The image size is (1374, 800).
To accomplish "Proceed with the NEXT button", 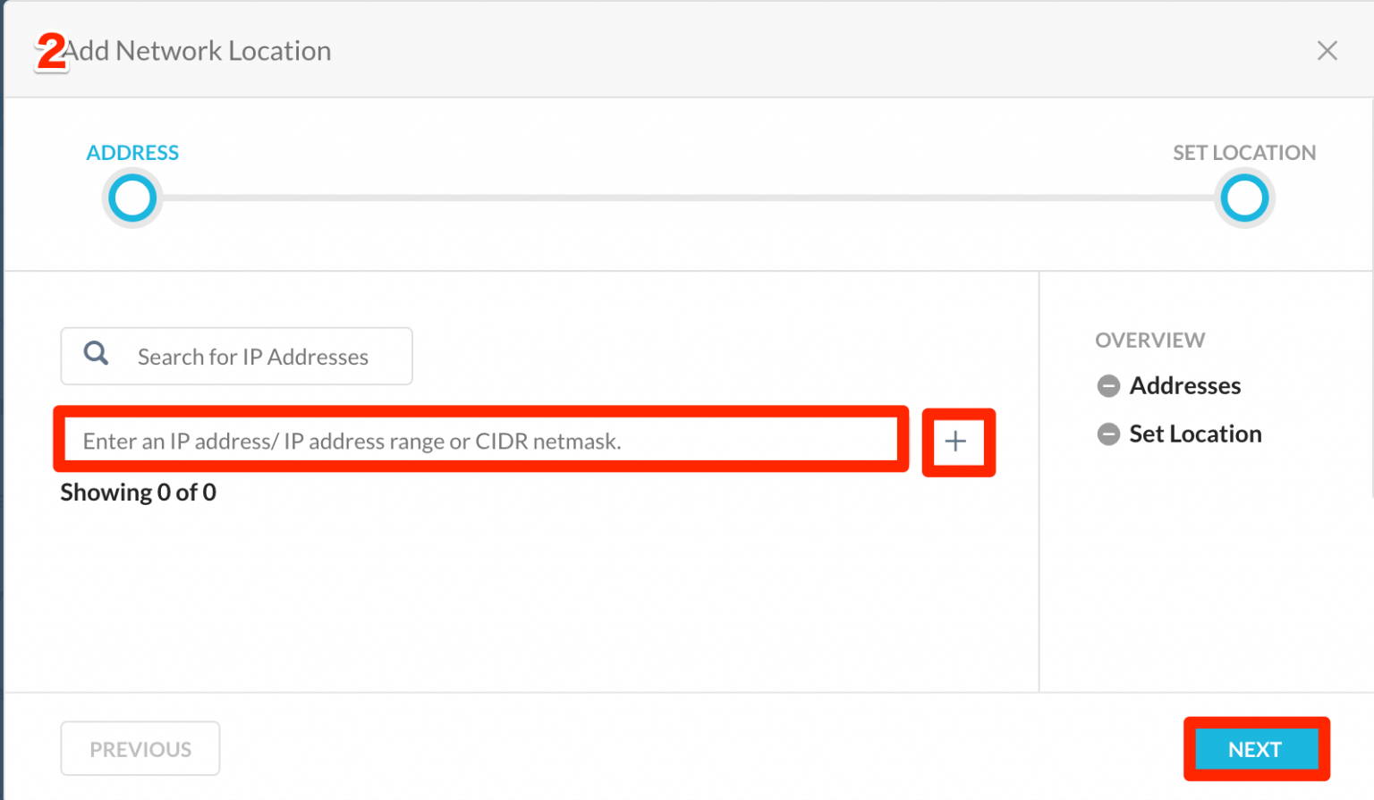I will pyautogui.click(x=1255, y=749).
